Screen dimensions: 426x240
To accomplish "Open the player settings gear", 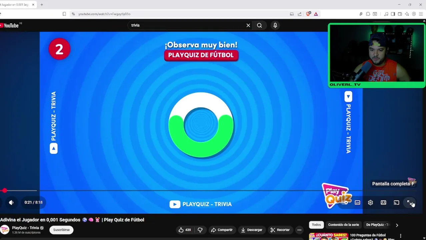I will (x=370, y=203).
